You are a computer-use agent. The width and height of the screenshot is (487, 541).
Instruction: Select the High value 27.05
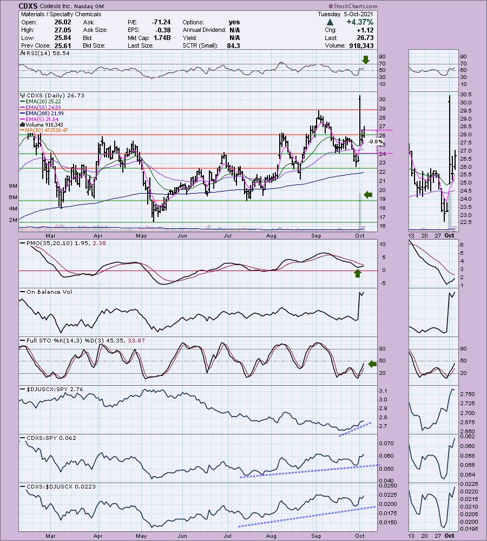tap(62, 30)
